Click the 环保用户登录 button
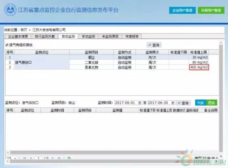Viewport: 228px width, 168px height. point(210,10)
